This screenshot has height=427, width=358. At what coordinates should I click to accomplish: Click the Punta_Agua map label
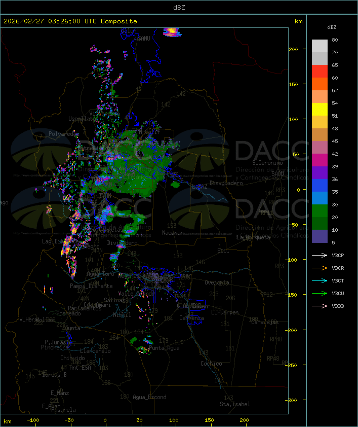[x=164, y=348]
